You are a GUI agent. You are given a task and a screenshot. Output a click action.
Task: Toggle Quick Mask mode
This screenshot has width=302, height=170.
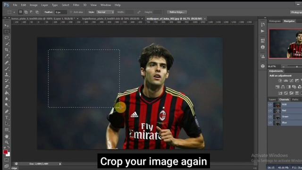point(7,160)
